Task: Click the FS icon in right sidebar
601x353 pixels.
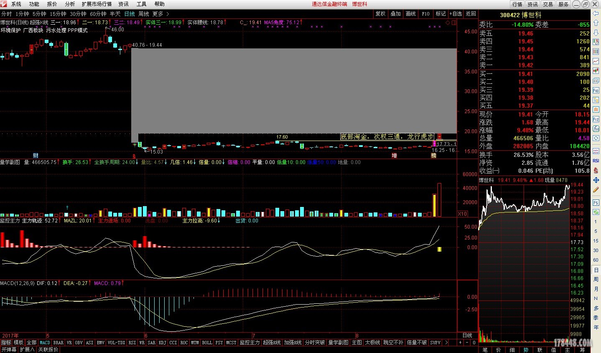Action: tap(596, 202)
